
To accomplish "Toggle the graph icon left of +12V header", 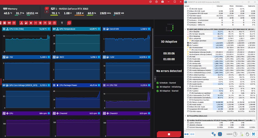I will [104, 57].
